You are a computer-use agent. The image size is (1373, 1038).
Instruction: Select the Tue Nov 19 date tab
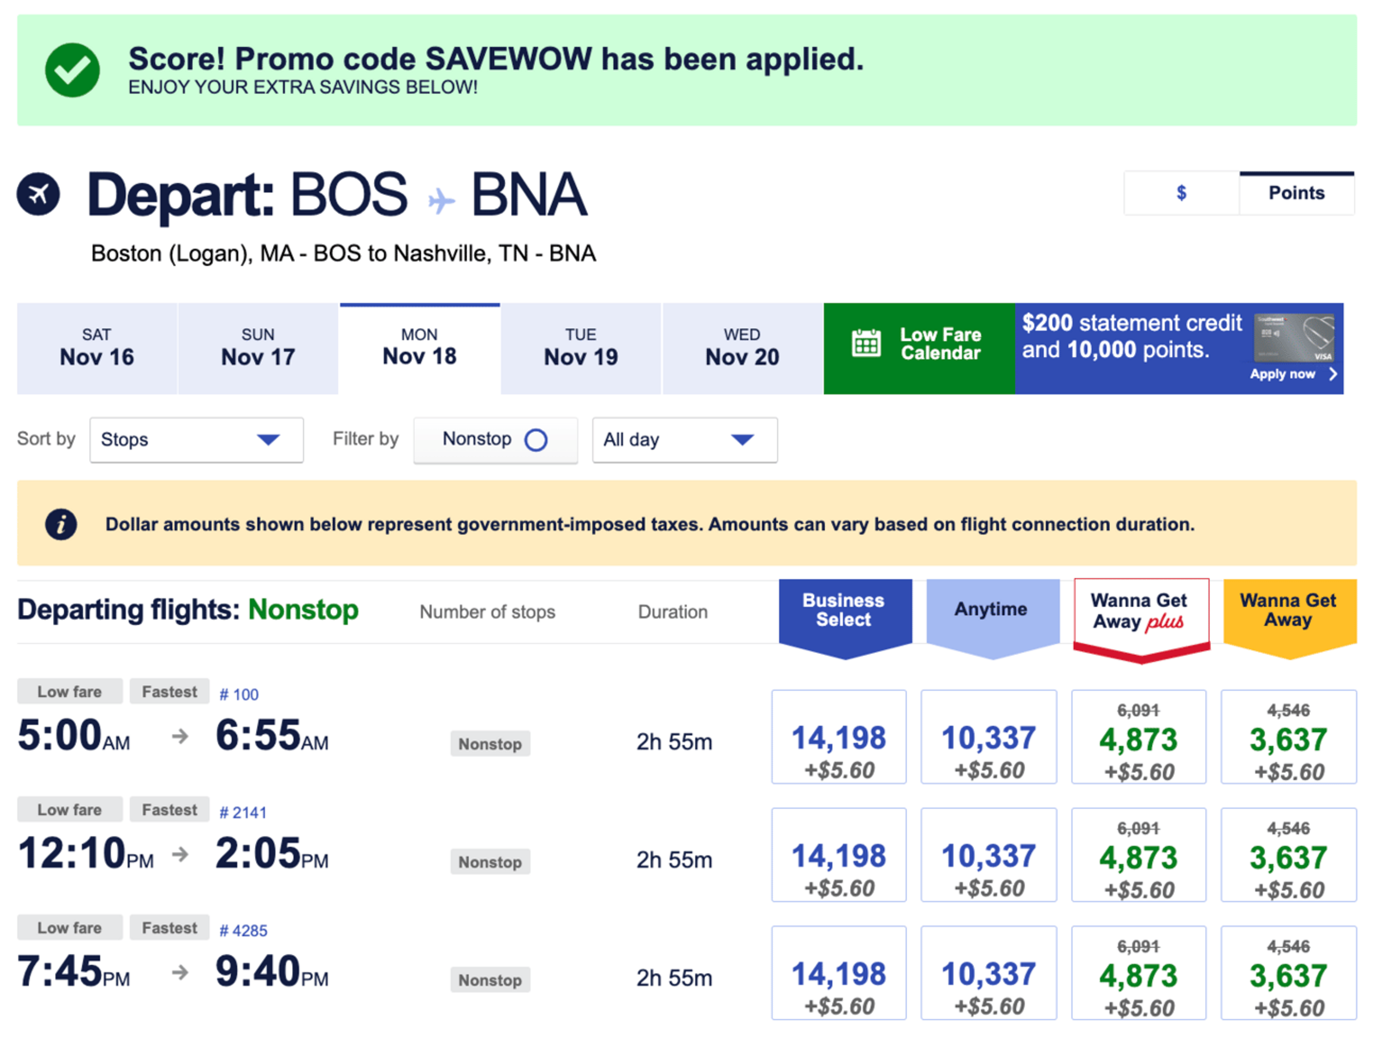click(581, 349)
